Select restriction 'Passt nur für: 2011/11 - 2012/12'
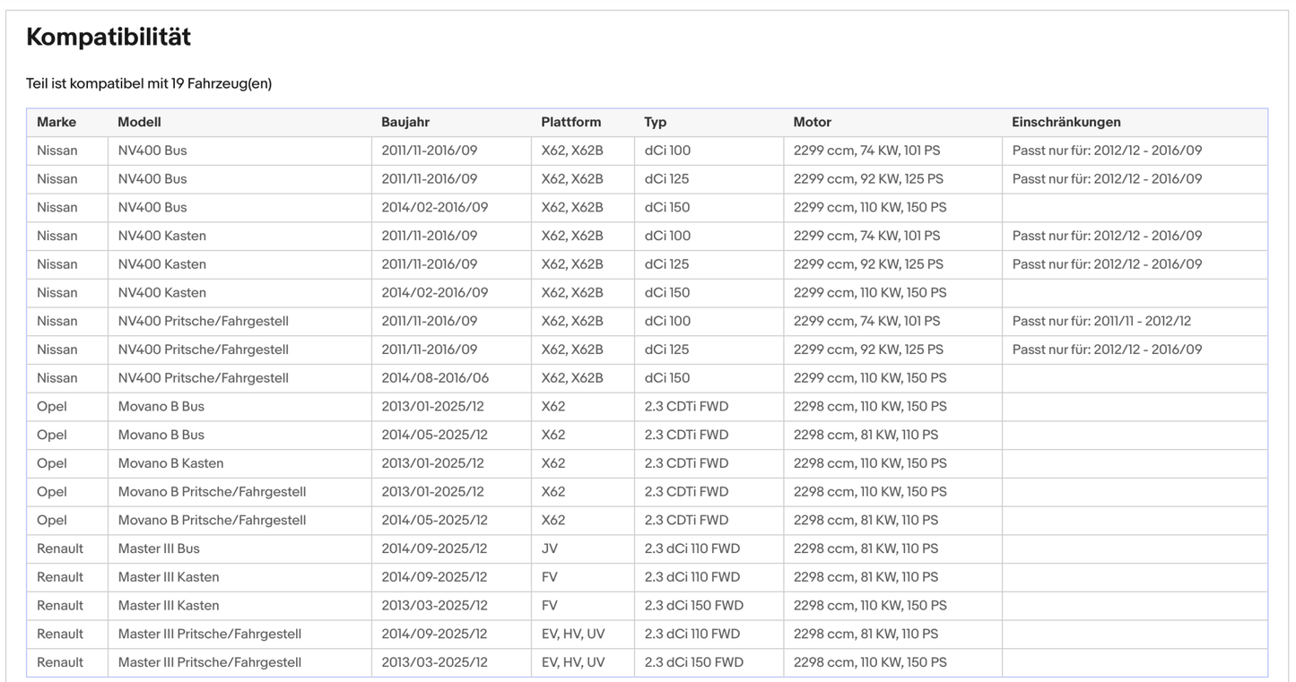1296x682 pixels. point(1101,321)
